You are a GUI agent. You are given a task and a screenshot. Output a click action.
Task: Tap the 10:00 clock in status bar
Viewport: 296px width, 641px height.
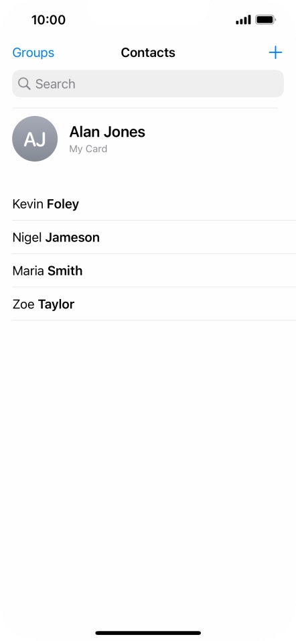[48, 19]
